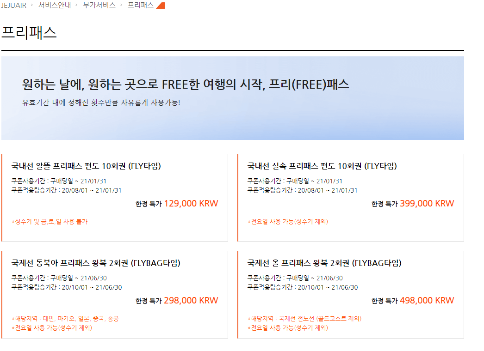Click 쿠폰사용기간 line in 올 프리패스 card

tap(295, 278)
